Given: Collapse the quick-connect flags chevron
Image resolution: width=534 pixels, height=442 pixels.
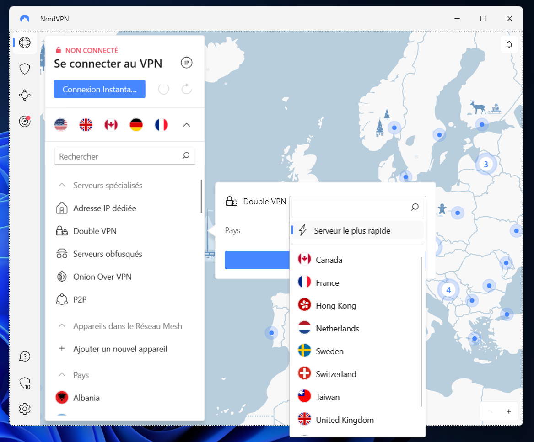Looking at the screenshot, I should coord(186,125).
